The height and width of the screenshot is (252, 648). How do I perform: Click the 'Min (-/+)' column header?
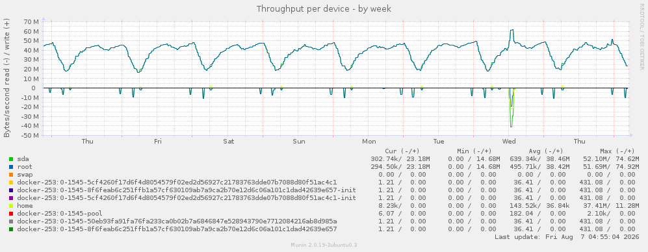(x=474, y=151)
